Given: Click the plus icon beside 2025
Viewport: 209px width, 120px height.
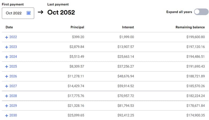Looking at the screenshot, I should point(7,67).
